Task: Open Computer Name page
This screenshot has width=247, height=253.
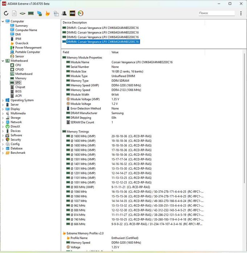Action: tap(26, 30)
